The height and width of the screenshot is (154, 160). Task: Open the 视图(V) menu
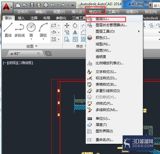pos(59,12)
